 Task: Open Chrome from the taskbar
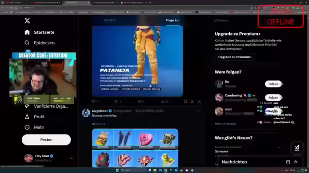coord(165,170)
